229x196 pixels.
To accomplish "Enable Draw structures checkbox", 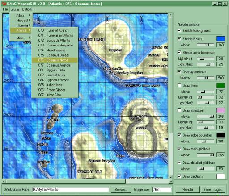I will [x=179, y=110].
